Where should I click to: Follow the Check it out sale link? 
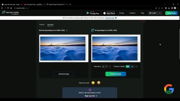[x=110, y=18]
